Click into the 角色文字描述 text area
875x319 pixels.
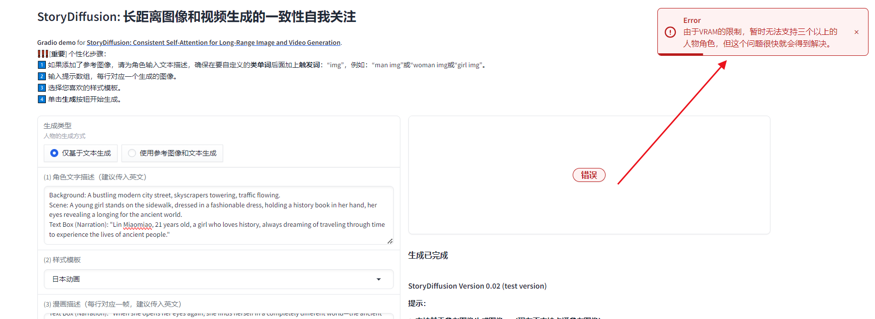point(219,215)
